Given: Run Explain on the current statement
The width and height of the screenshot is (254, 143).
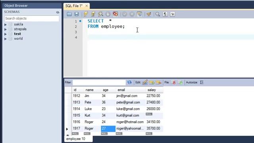Looking at the screenshot, I should coord(100,14).
